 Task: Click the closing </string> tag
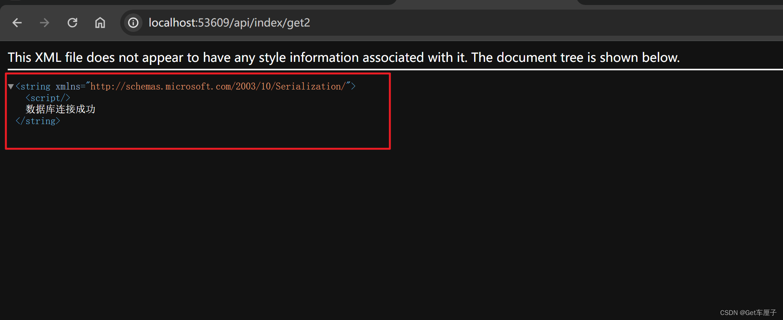click(38, 121)
